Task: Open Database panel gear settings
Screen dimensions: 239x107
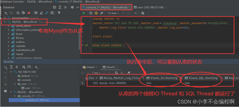Action: point(72,7)
